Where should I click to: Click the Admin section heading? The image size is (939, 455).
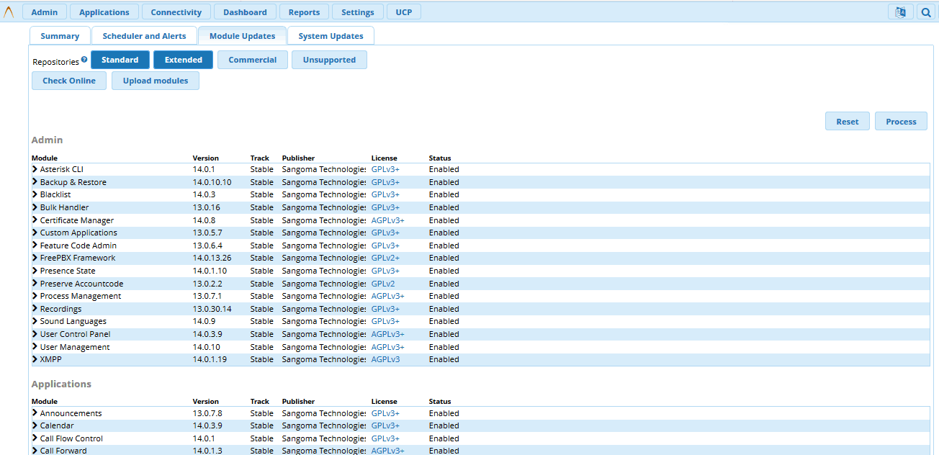(48, 140)
